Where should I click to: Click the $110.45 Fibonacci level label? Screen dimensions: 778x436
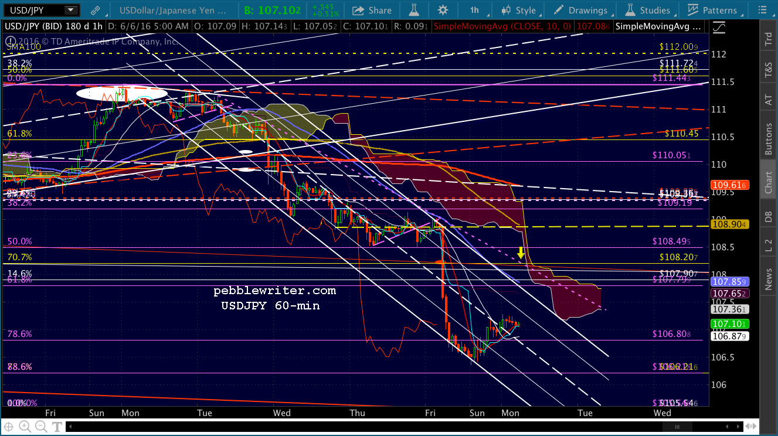click(x=681, y=134)
